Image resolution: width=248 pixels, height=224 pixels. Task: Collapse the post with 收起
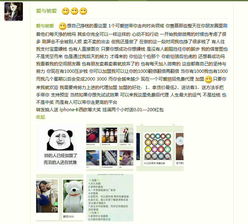41,117
